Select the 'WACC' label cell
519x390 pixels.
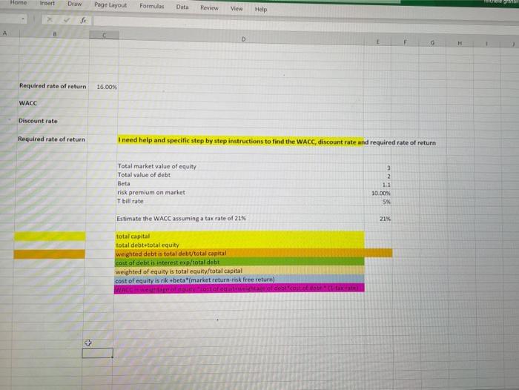[53, 103]
